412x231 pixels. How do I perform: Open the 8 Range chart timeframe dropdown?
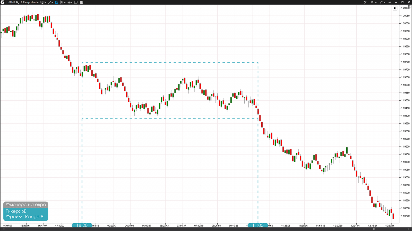click(x=29, y=2)
